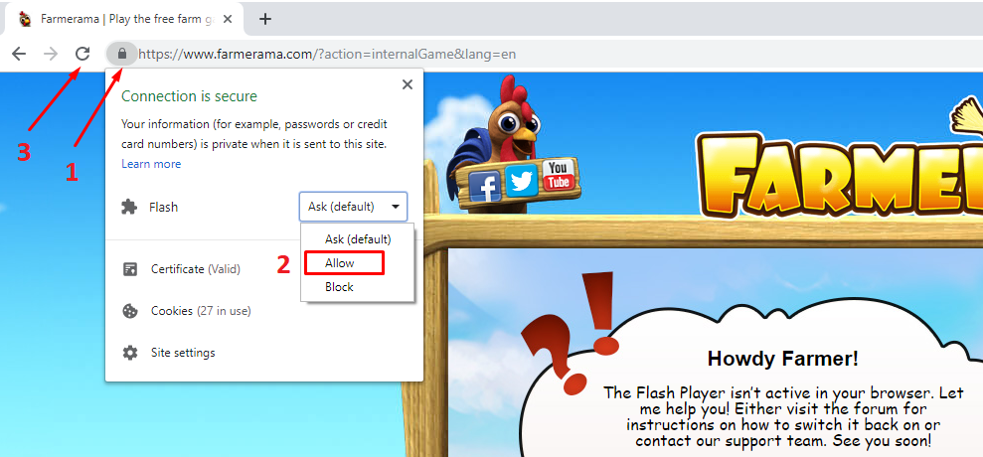The height and width of the screenshot is (457, 983).
Task: Open the Flash permission dropdown
Action: (353, 207)
